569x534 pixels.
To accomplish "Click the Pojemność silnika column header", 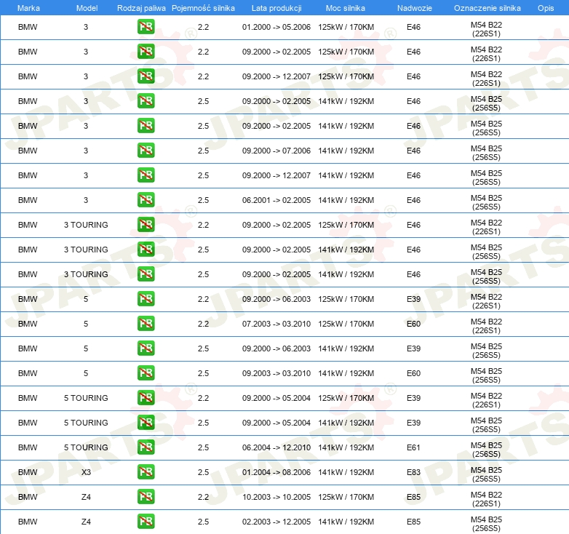I will [x=203, y=8].
